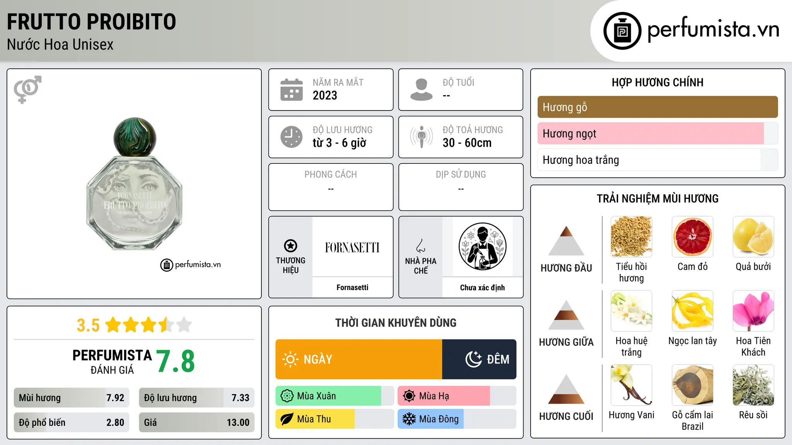Select the Hương ngọt accord bar
This screenshot has height=445, width=792.
pyautogui.click(x=657, y=134)
